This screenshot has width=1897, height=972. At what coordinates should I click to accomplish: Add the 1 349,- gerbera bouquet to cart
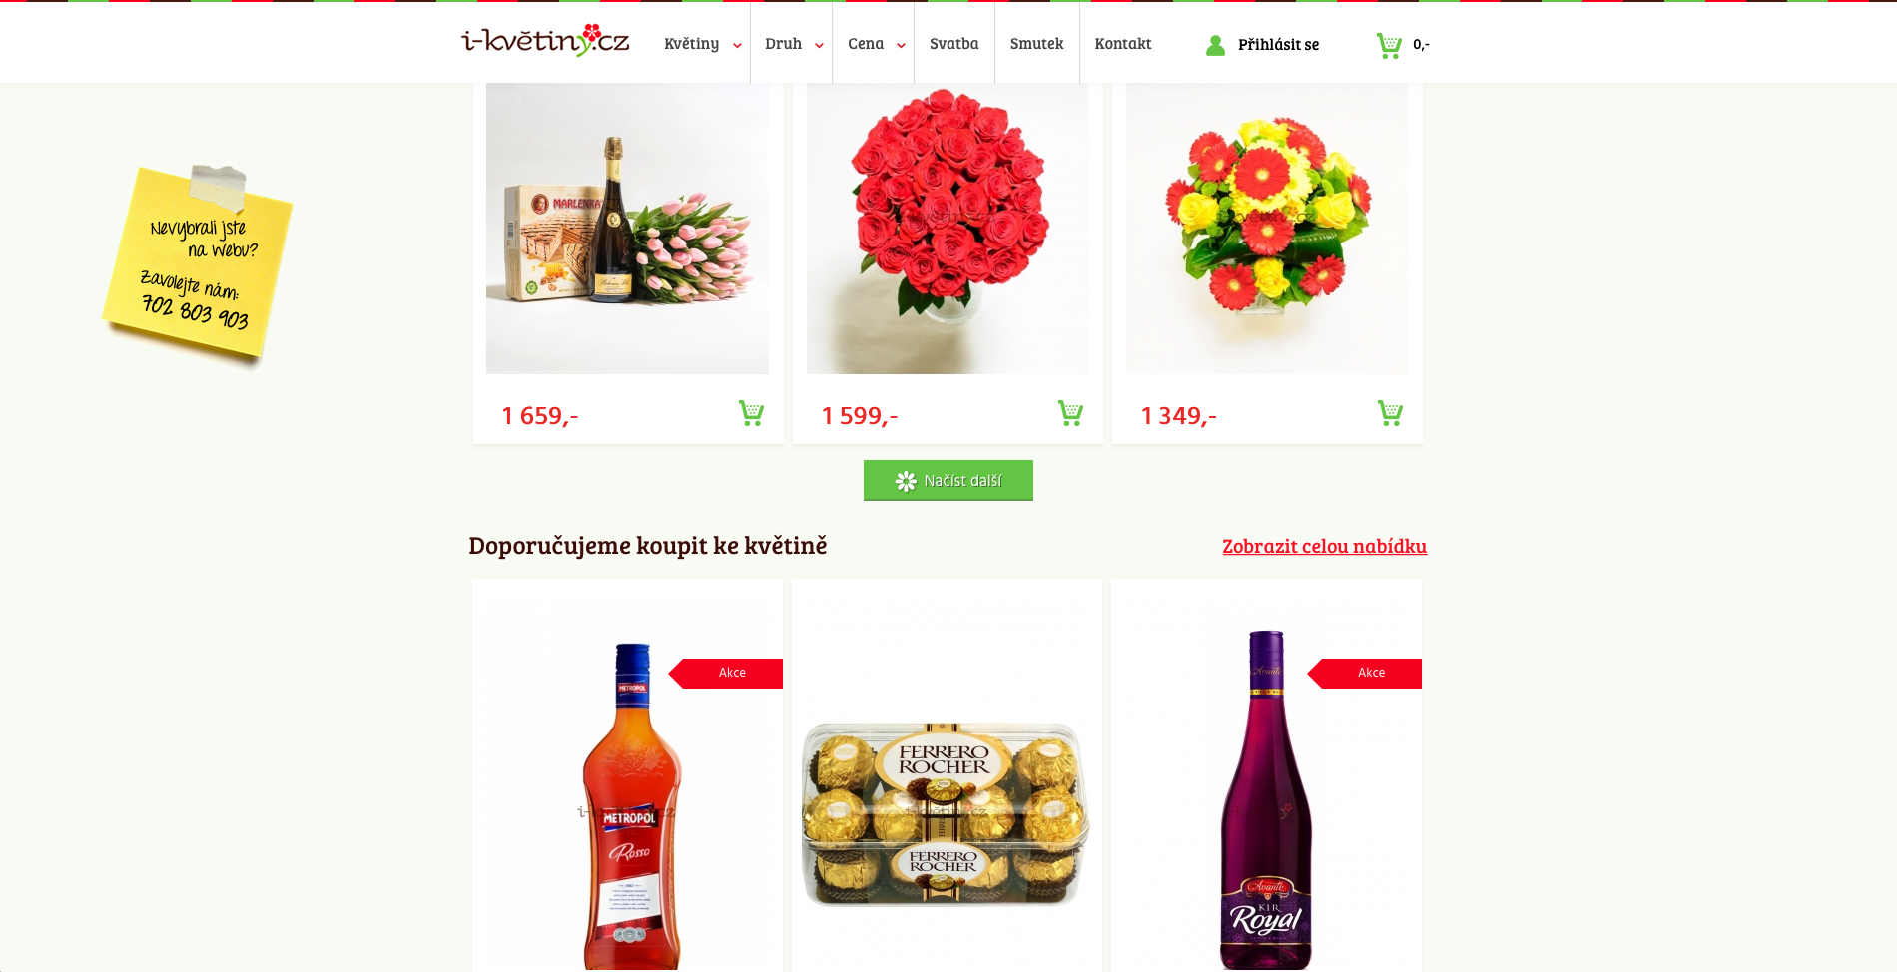(1390, 413)
